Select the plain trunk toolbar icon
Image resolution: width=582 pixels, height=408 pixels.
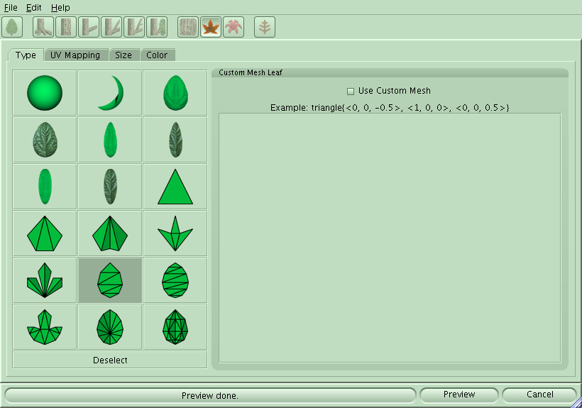tap(66, 27)
